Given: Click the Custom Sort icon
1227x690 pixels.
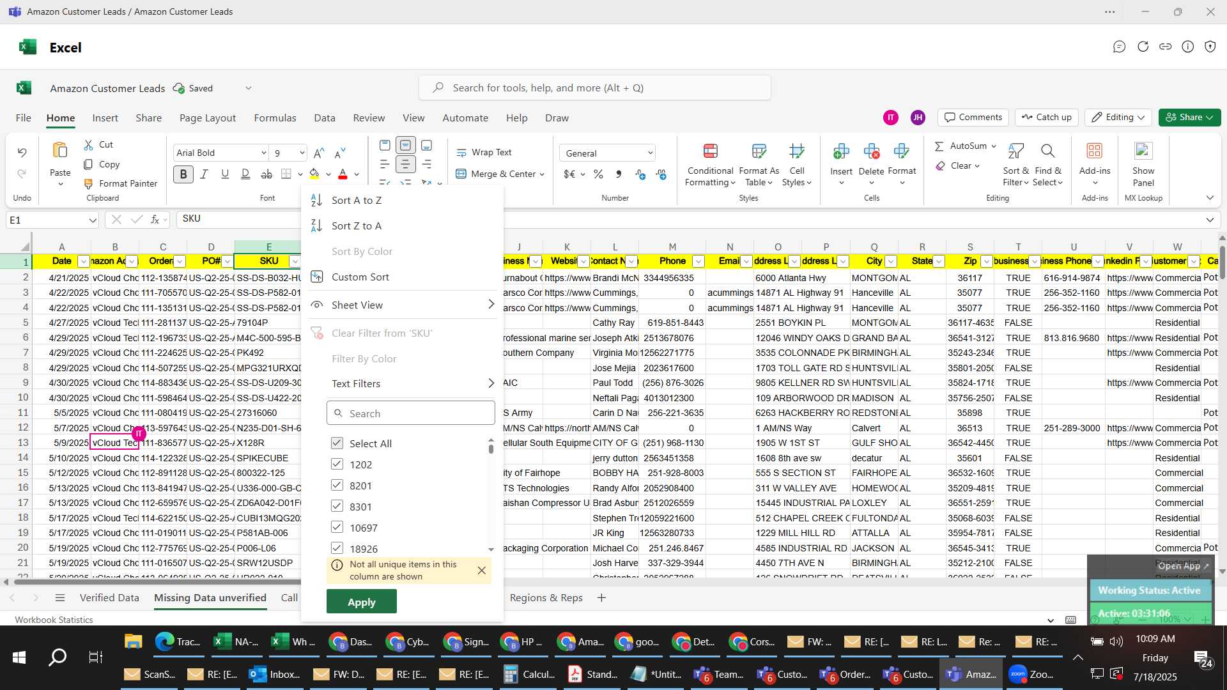Looking at the screenshot, I should point(317,277).
